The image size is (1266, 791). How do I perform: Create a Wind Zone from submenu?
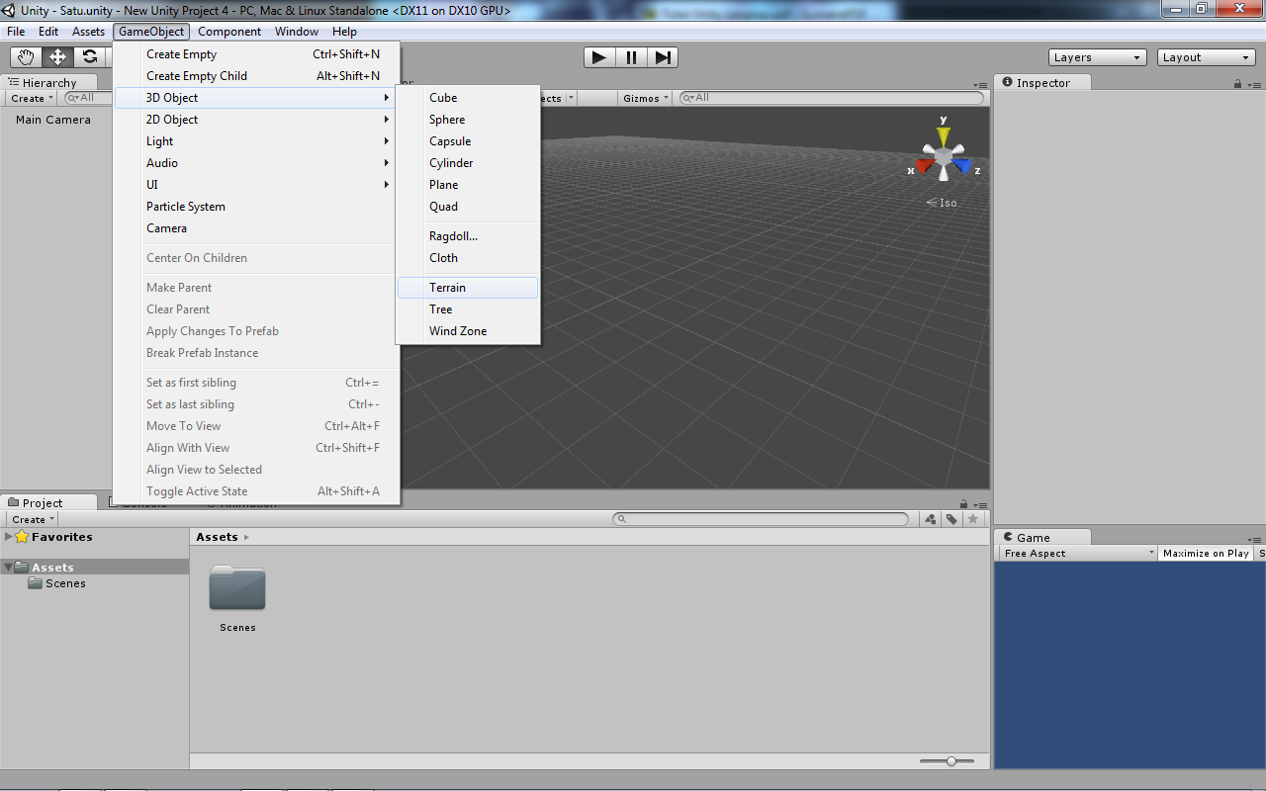click(468, 331)
